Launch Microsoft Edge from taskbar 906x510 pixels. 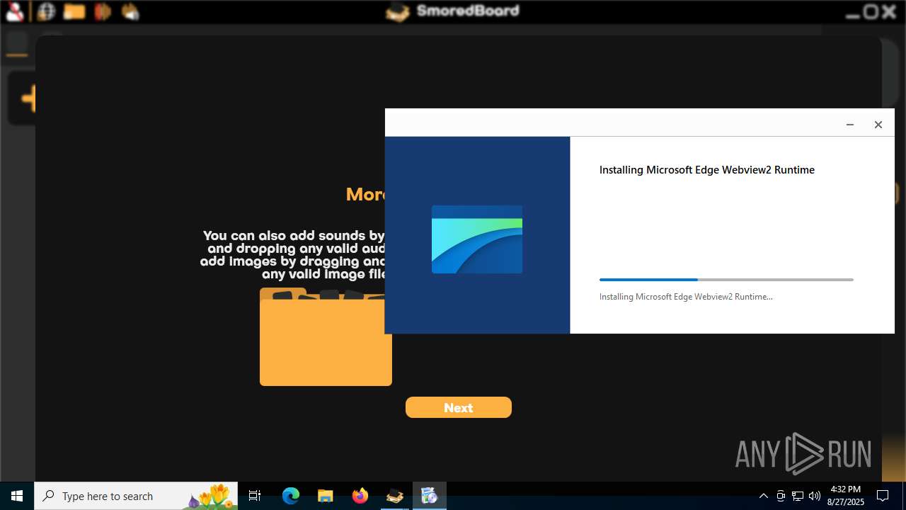(291, 496)
